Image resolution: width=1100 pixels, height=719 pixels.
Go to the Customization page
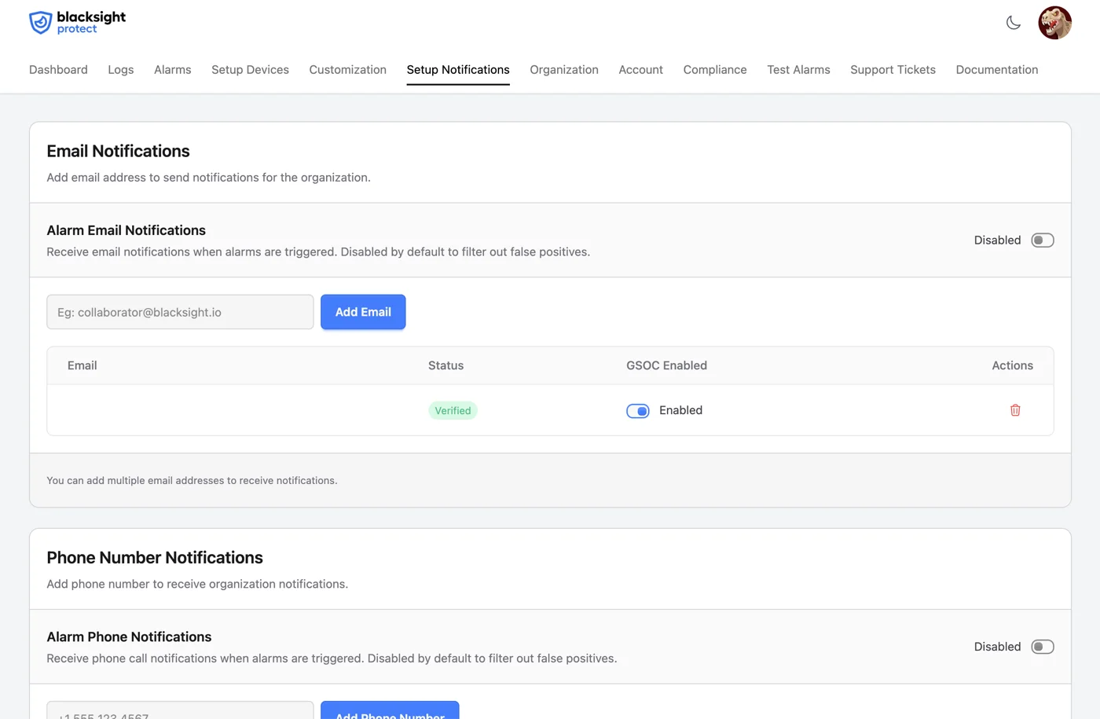(347, 70)
